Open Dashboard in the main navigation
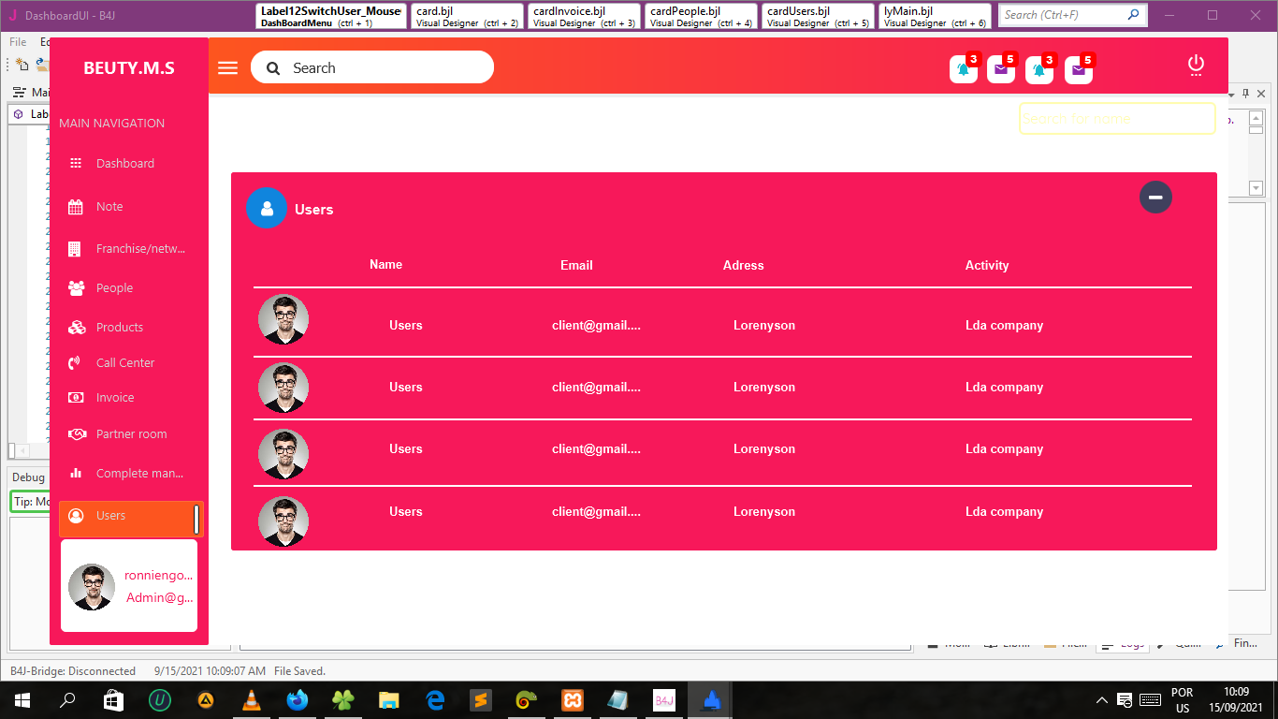This screenshot has height=719, width=1278. click(125, 163)
